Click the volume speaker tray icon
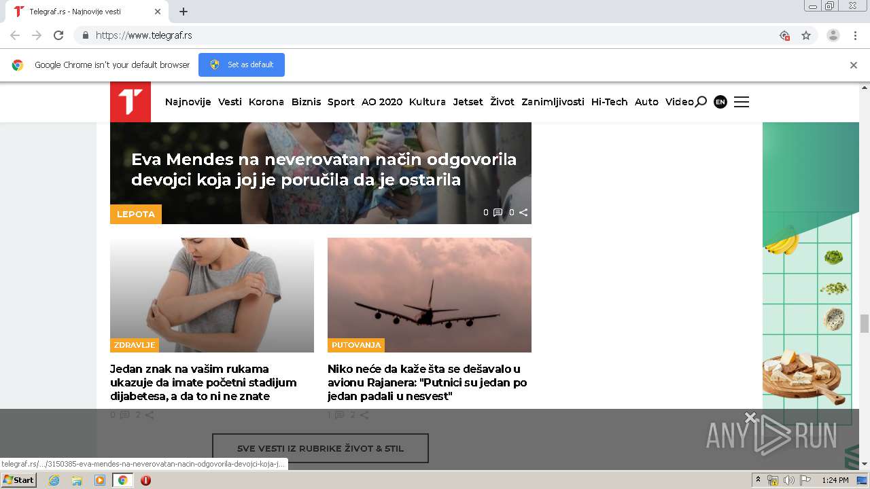The width and height of the screenshot is (870, 489). 788,480
